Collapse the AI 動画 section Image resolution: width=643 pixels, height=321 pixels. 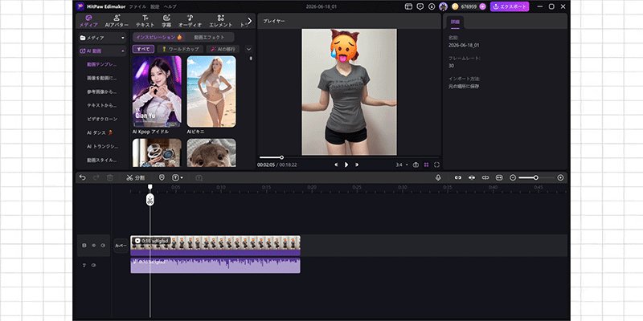pos(103,51)
